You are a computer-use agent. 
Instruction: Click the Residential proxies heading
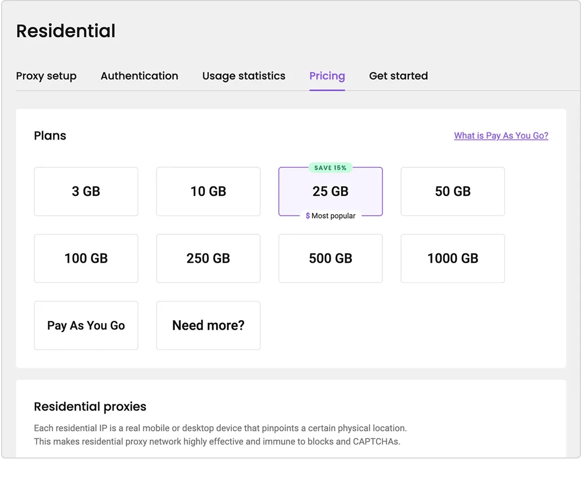(x=90, y=406)
